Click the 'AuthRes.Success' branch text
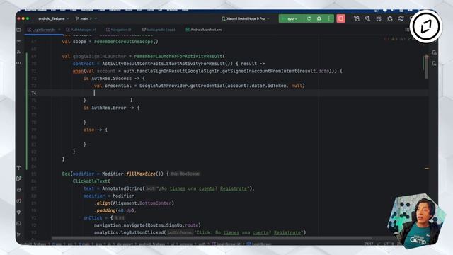453x255 pixels. pos(112,79)
